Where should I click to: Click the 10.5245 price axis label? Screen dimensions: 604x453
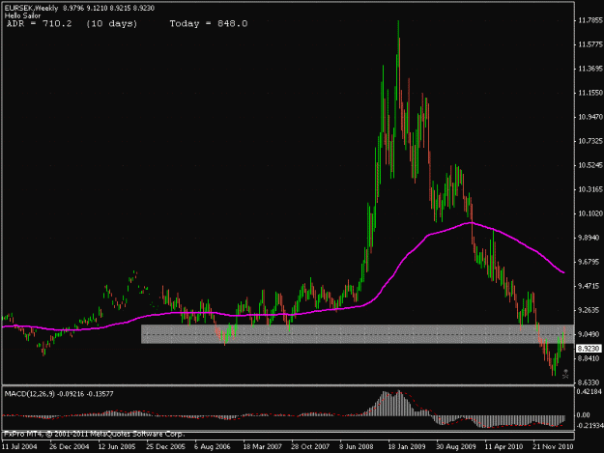590,165
